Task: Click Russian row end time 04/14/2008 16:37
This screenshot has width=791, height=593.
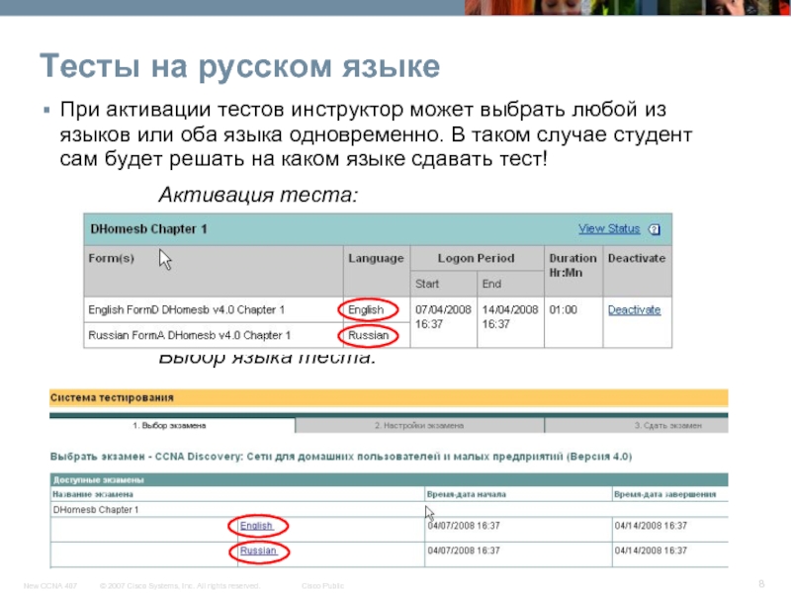Action: (651, 551)
